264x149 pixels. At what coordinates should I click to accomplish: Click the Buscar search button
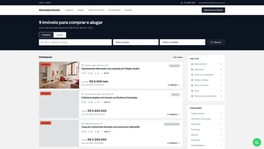coord(216,42)
